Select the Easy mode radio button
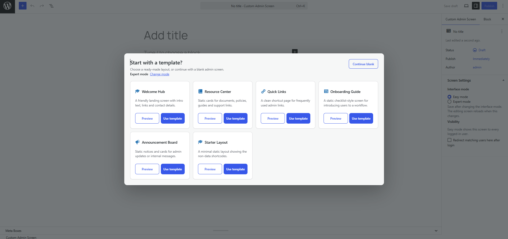This screenshot has height=239, width=508. point(449,97)
